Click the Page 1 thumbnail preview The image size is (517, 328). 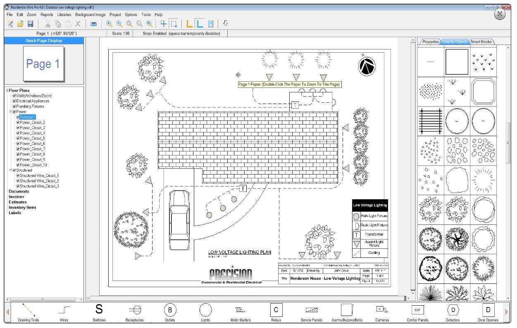click(x=43, y=64)
